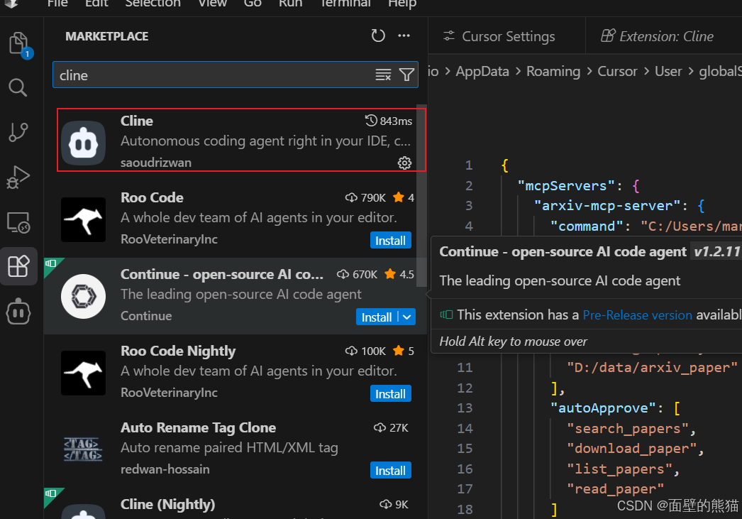742x519 pixels.
Task: Open the Explorer view icon
Action: click(19, 44)
